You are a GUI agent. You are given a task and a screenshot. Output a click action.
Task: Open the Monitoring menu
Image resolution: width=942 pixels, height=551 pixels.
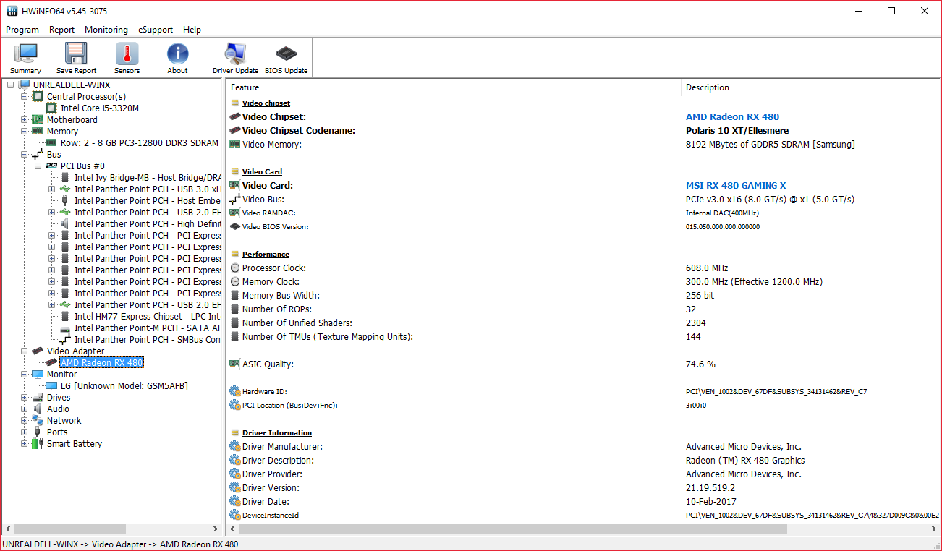tap(106, 30)
